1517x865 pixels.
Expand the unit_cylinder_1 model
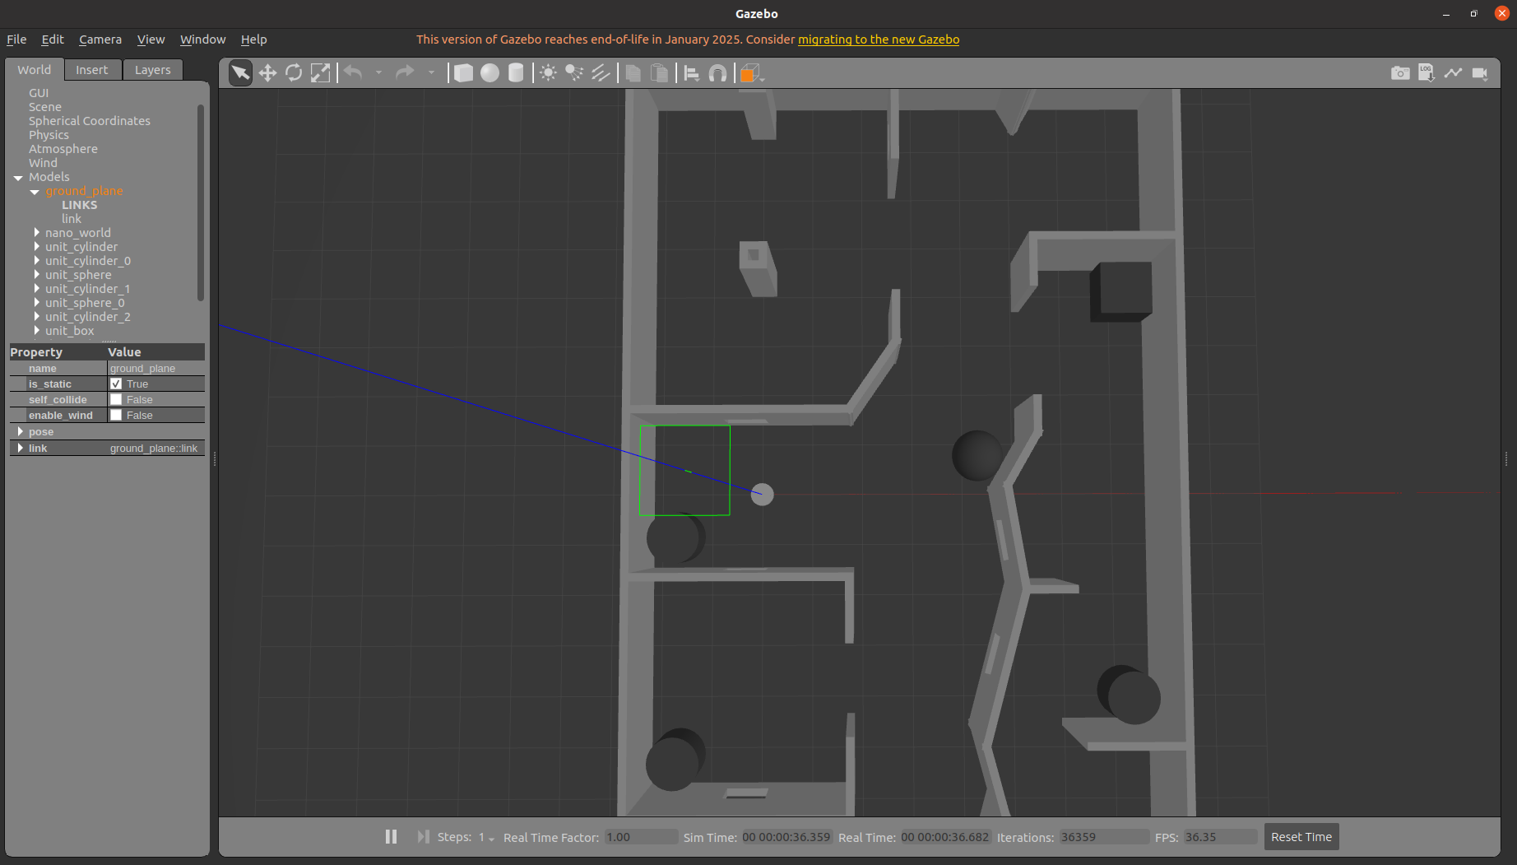tap(36, 289)
